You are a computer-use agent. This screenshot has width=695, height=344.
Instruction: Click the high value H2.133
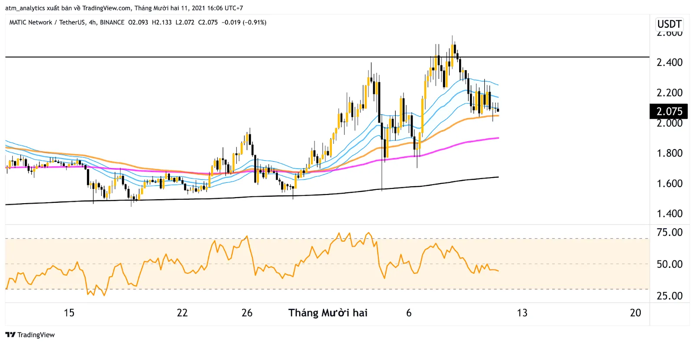point(162,22)
